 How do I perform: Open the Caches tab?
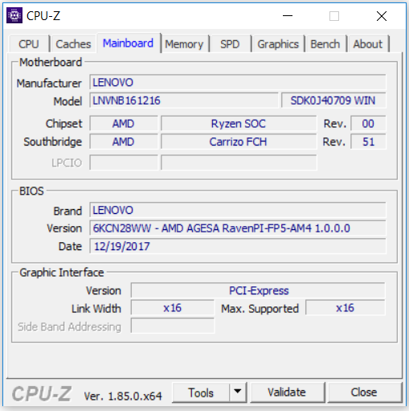(x=73, y=44)
